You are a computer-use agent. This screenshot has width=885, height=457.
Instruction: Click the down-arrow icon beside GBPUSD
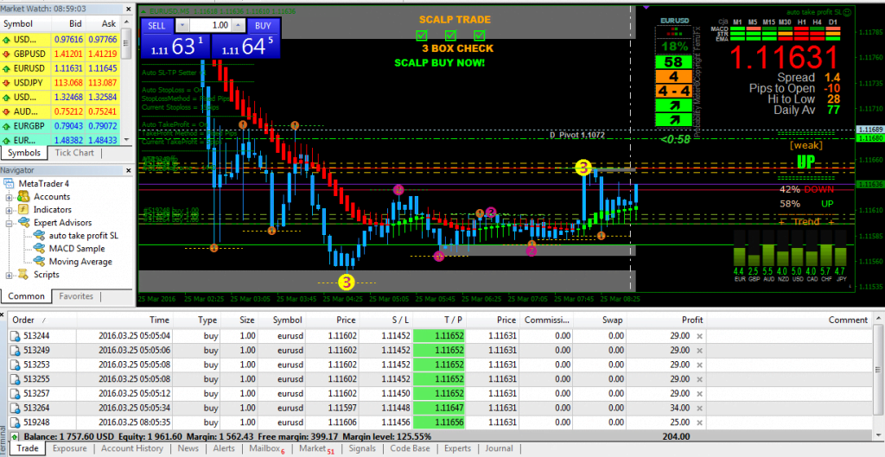pyautogui.click(x=6, y=54)
